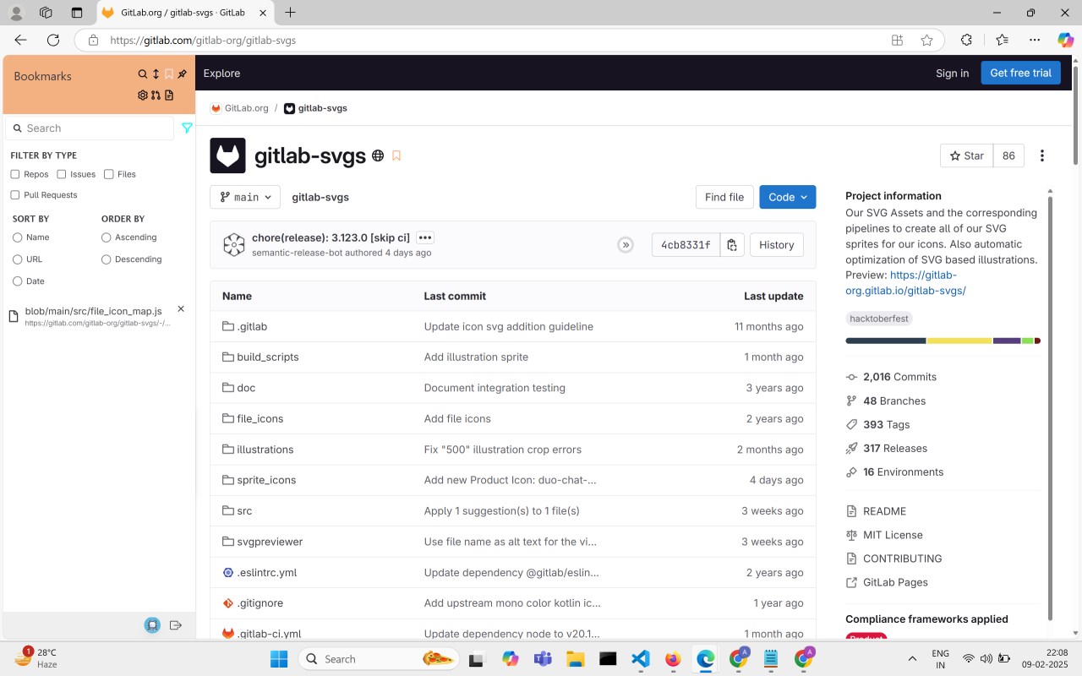
Task: Click the logout arrow icon at Bookmarks bottom
Action: point(176,625)
